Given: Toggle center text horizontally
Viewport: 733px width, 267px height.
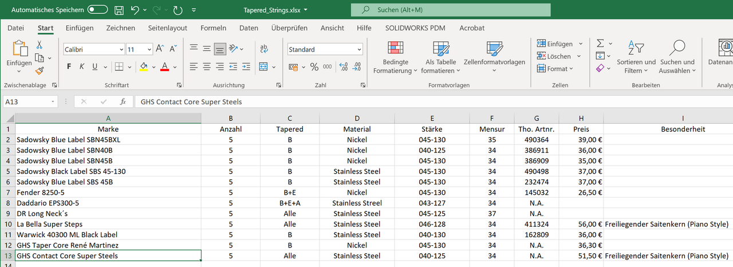Looking at the screenshot, I should coord(207,66).
